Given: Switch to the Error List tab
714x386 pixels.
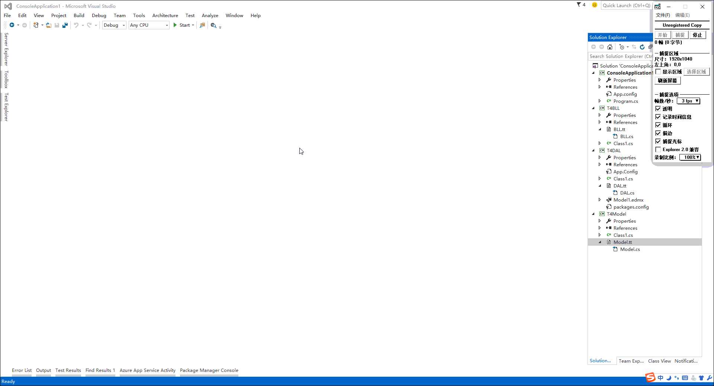Looking at the screenshot, I should [x=22, y=370].
